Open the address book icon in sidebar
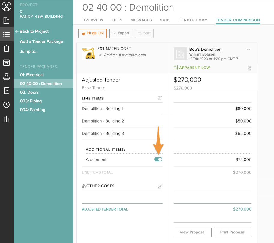Image resolution: width=274 pixels, height=243 pixels. click(x=7, y=91)
